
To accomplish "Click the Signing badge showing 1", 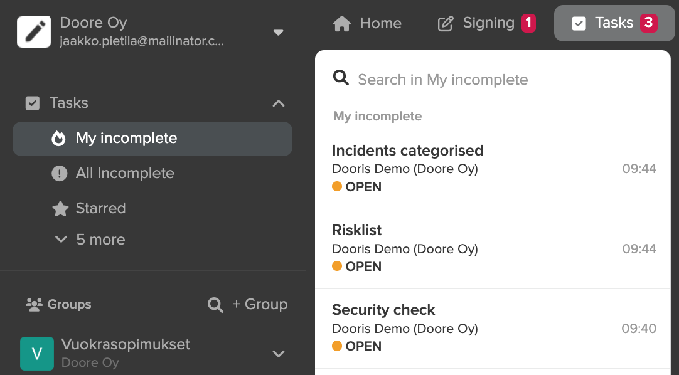I will point(528,23).
